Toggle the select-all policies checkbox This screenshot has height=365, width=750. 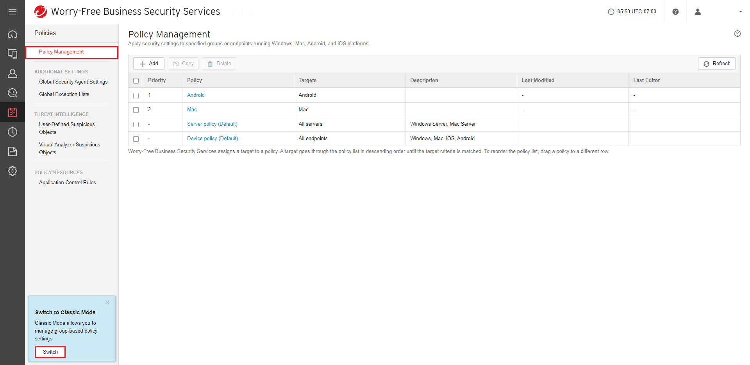(136, 81)
